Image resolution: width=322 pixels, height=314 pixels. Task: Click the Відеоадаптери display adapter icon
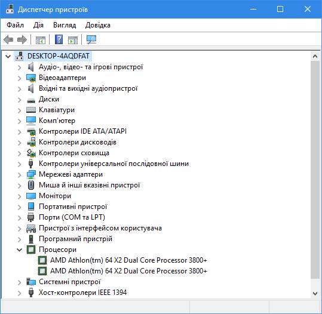pos(31,78)
